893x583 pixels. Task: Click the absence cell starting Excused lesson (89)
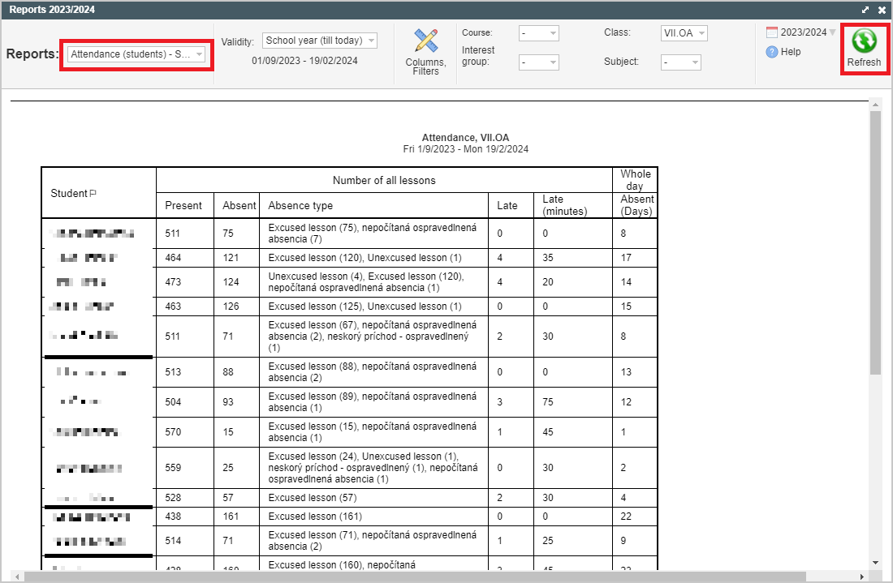pyautogui.click(x=373, y=402)
